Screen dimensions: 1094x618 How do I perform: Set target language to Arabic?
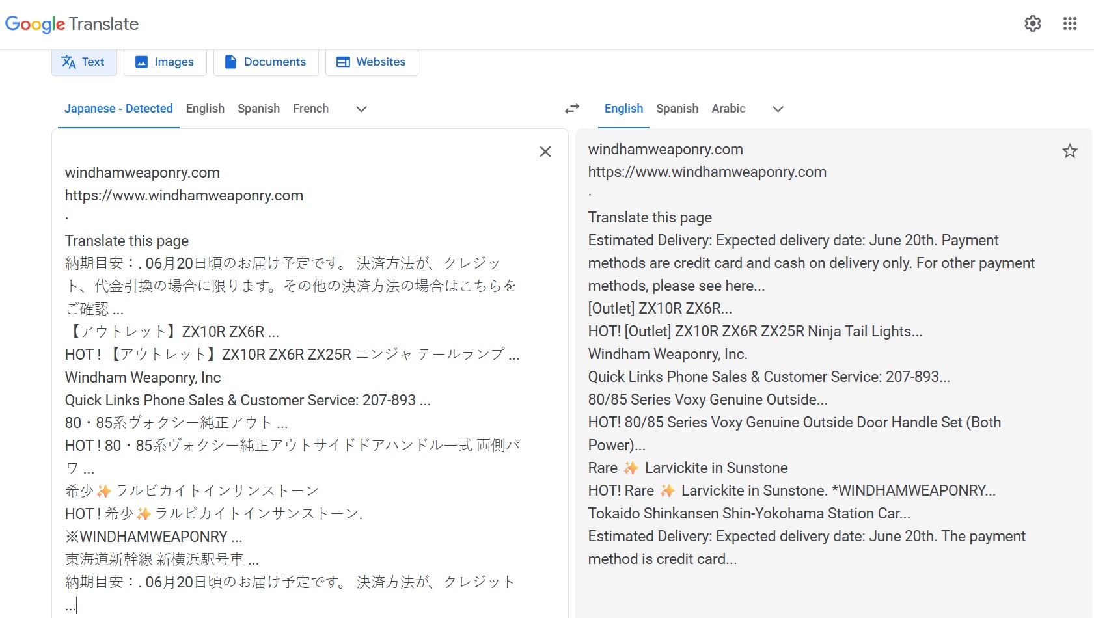click(x=728, y=109)
